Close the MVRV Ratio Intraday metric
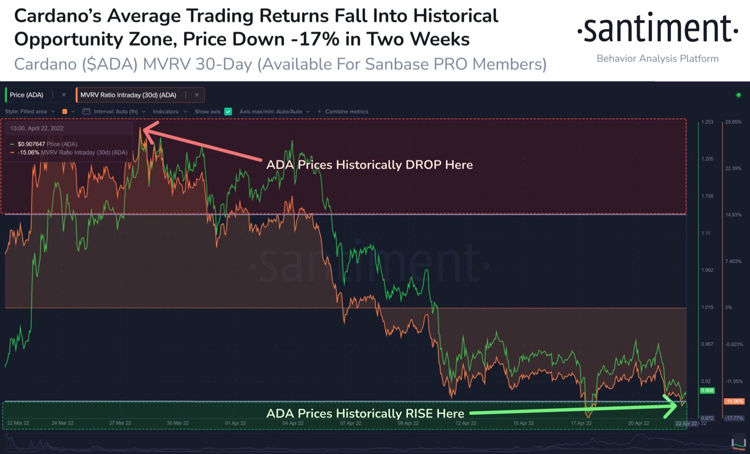Screen dimensions: 750x454 click(197, 95)
